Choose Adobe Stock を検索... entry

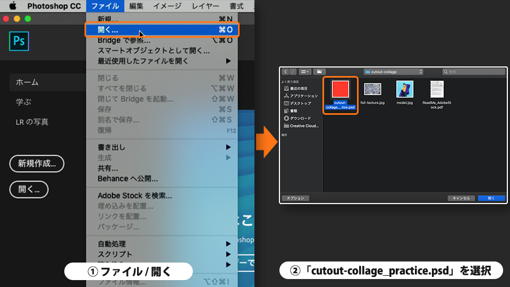[x=162, y=196]
